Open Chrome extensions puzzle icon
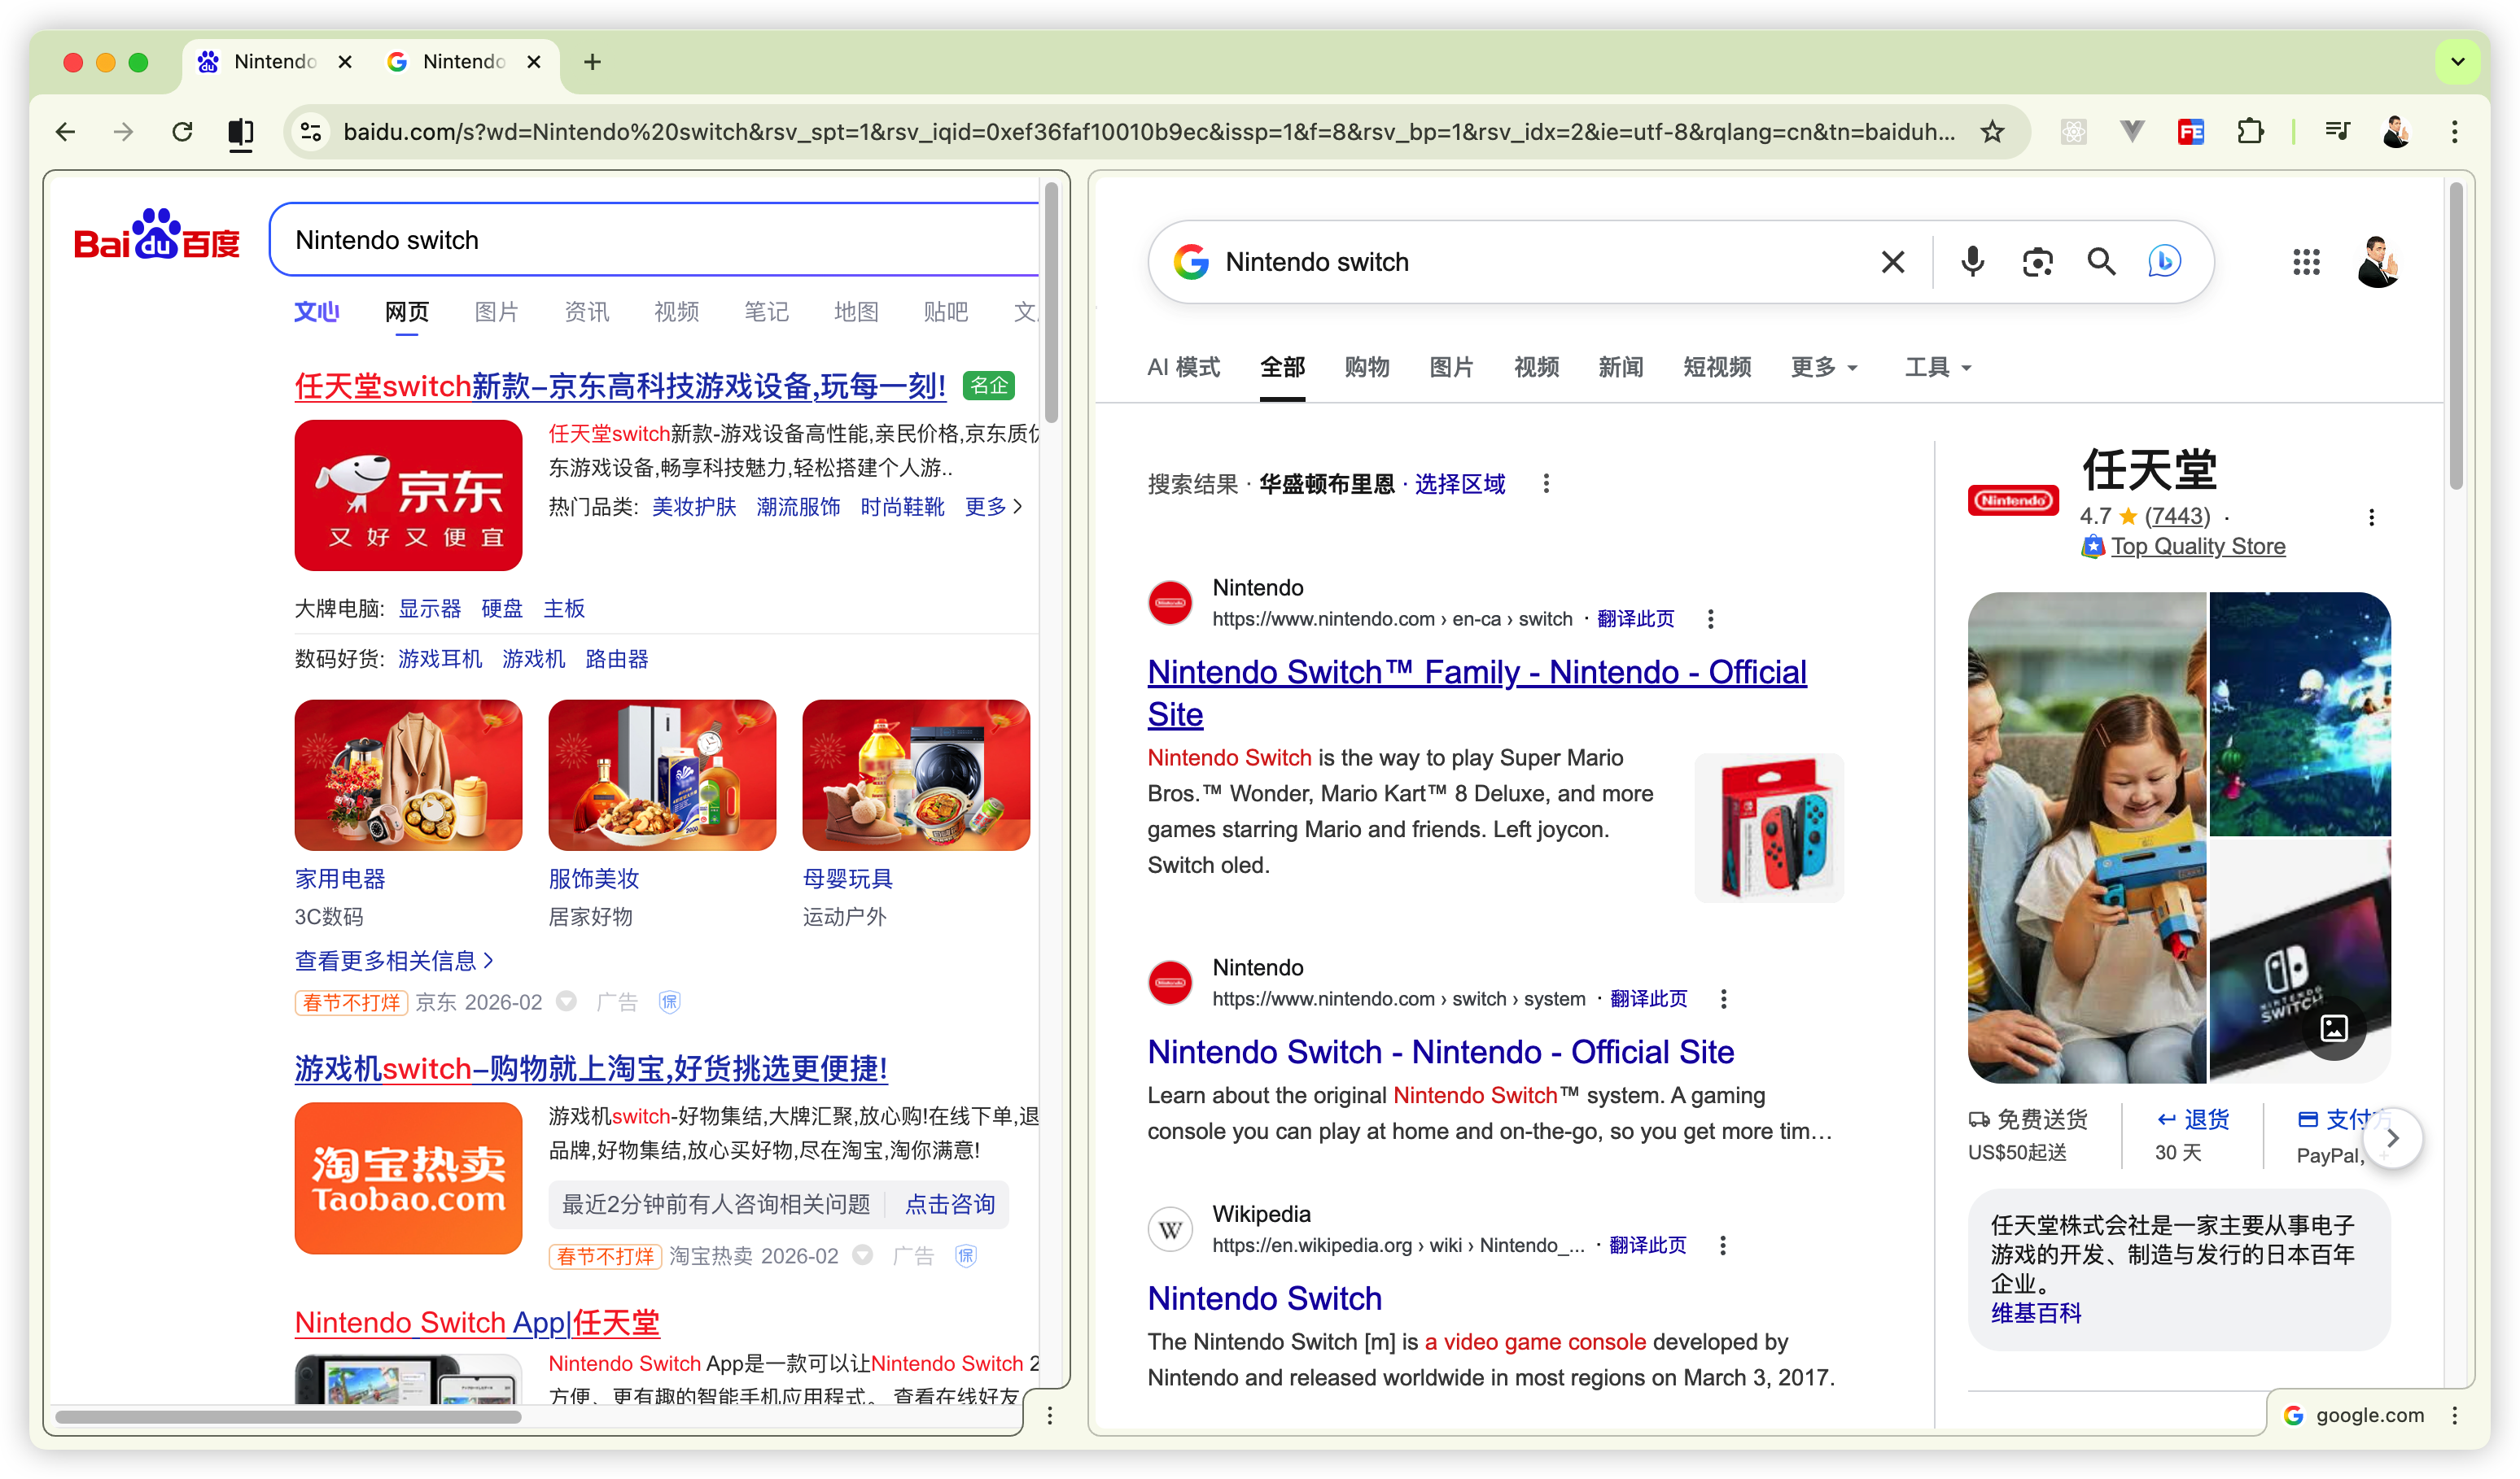This screenshot has height=1479, width=2520. tap(2250, 132)
